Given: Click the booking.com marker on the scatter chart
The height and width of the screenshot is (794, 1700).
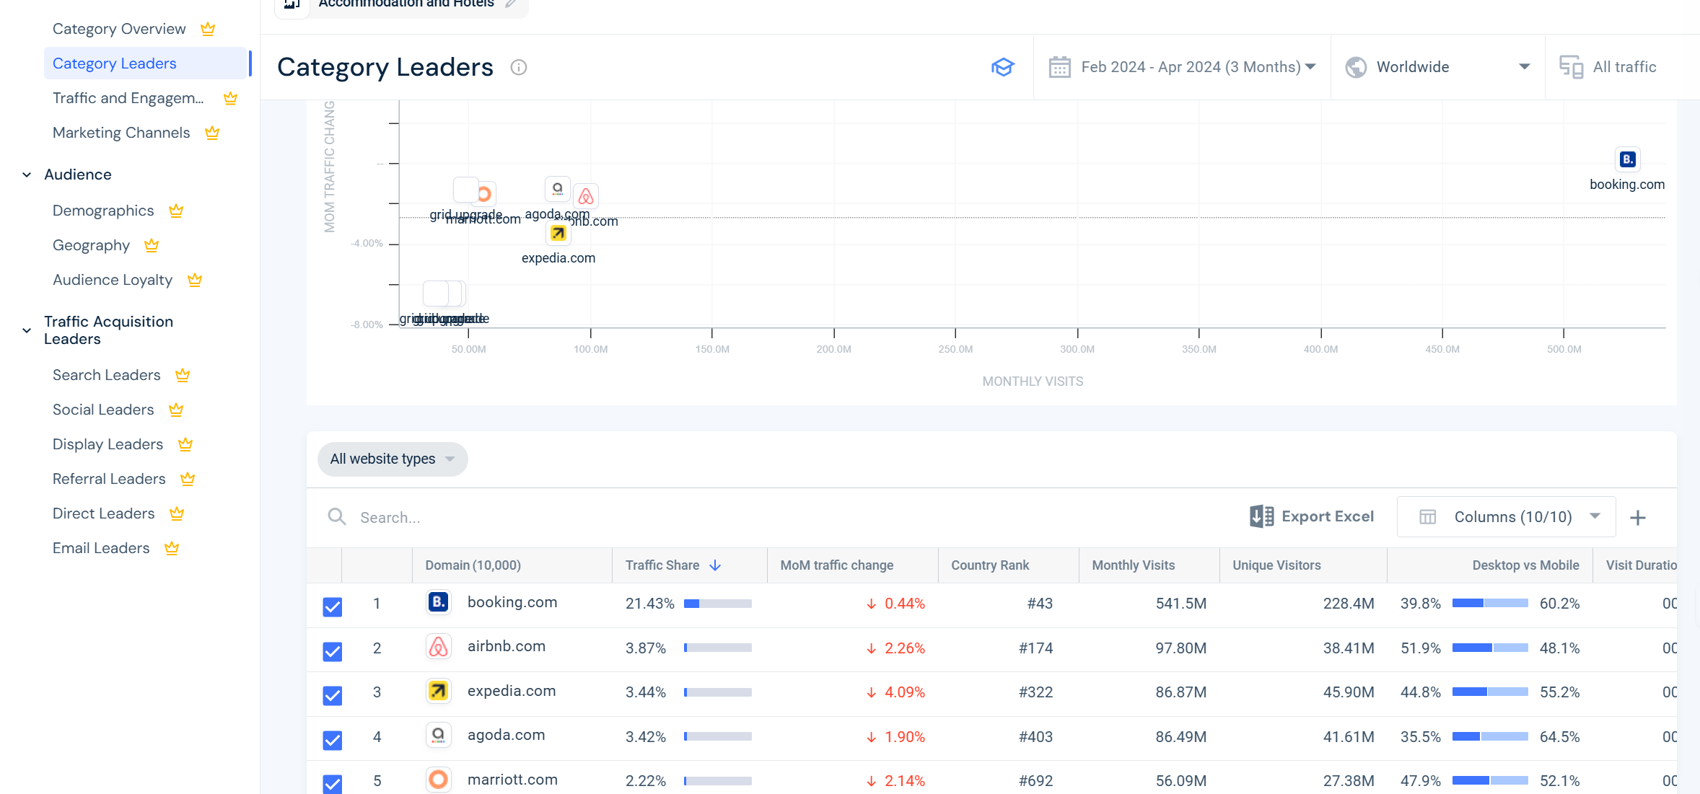Looking at the screenshot, I should [x=1627, y=159].
